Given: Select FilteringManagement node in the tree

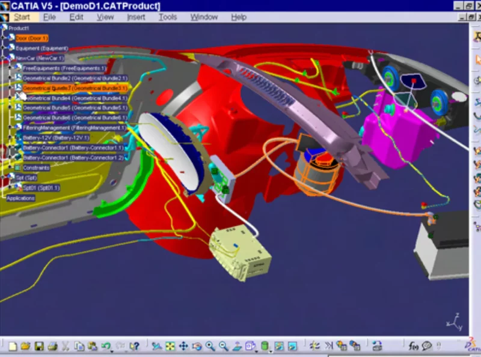Looking at the screenshot, I should click(74, 128).
